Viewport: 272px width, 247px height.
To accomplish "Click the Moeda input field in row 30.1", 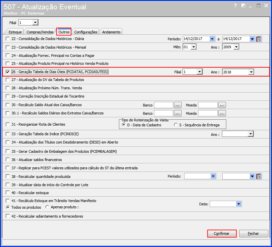I will tap(208, 113).
